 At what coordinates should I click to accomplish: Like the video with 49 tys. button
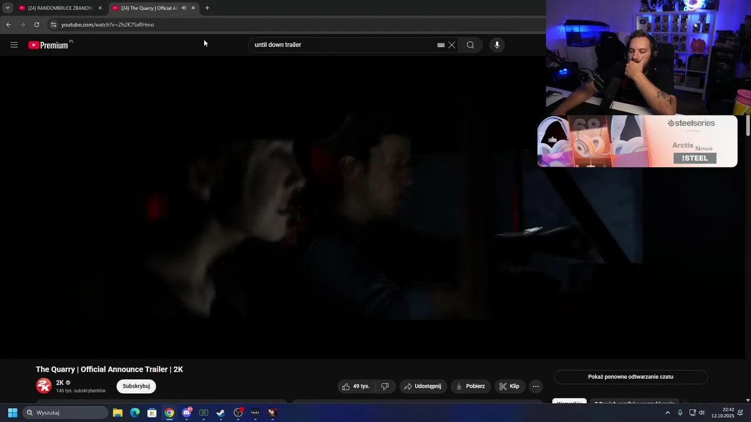click(x=356, y=386)
